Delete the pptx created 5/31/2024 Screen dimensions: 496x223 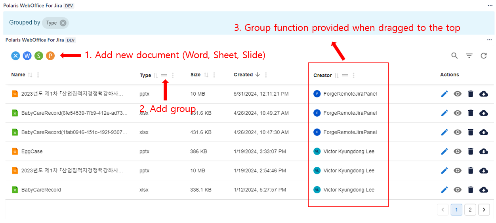[471, 94]
